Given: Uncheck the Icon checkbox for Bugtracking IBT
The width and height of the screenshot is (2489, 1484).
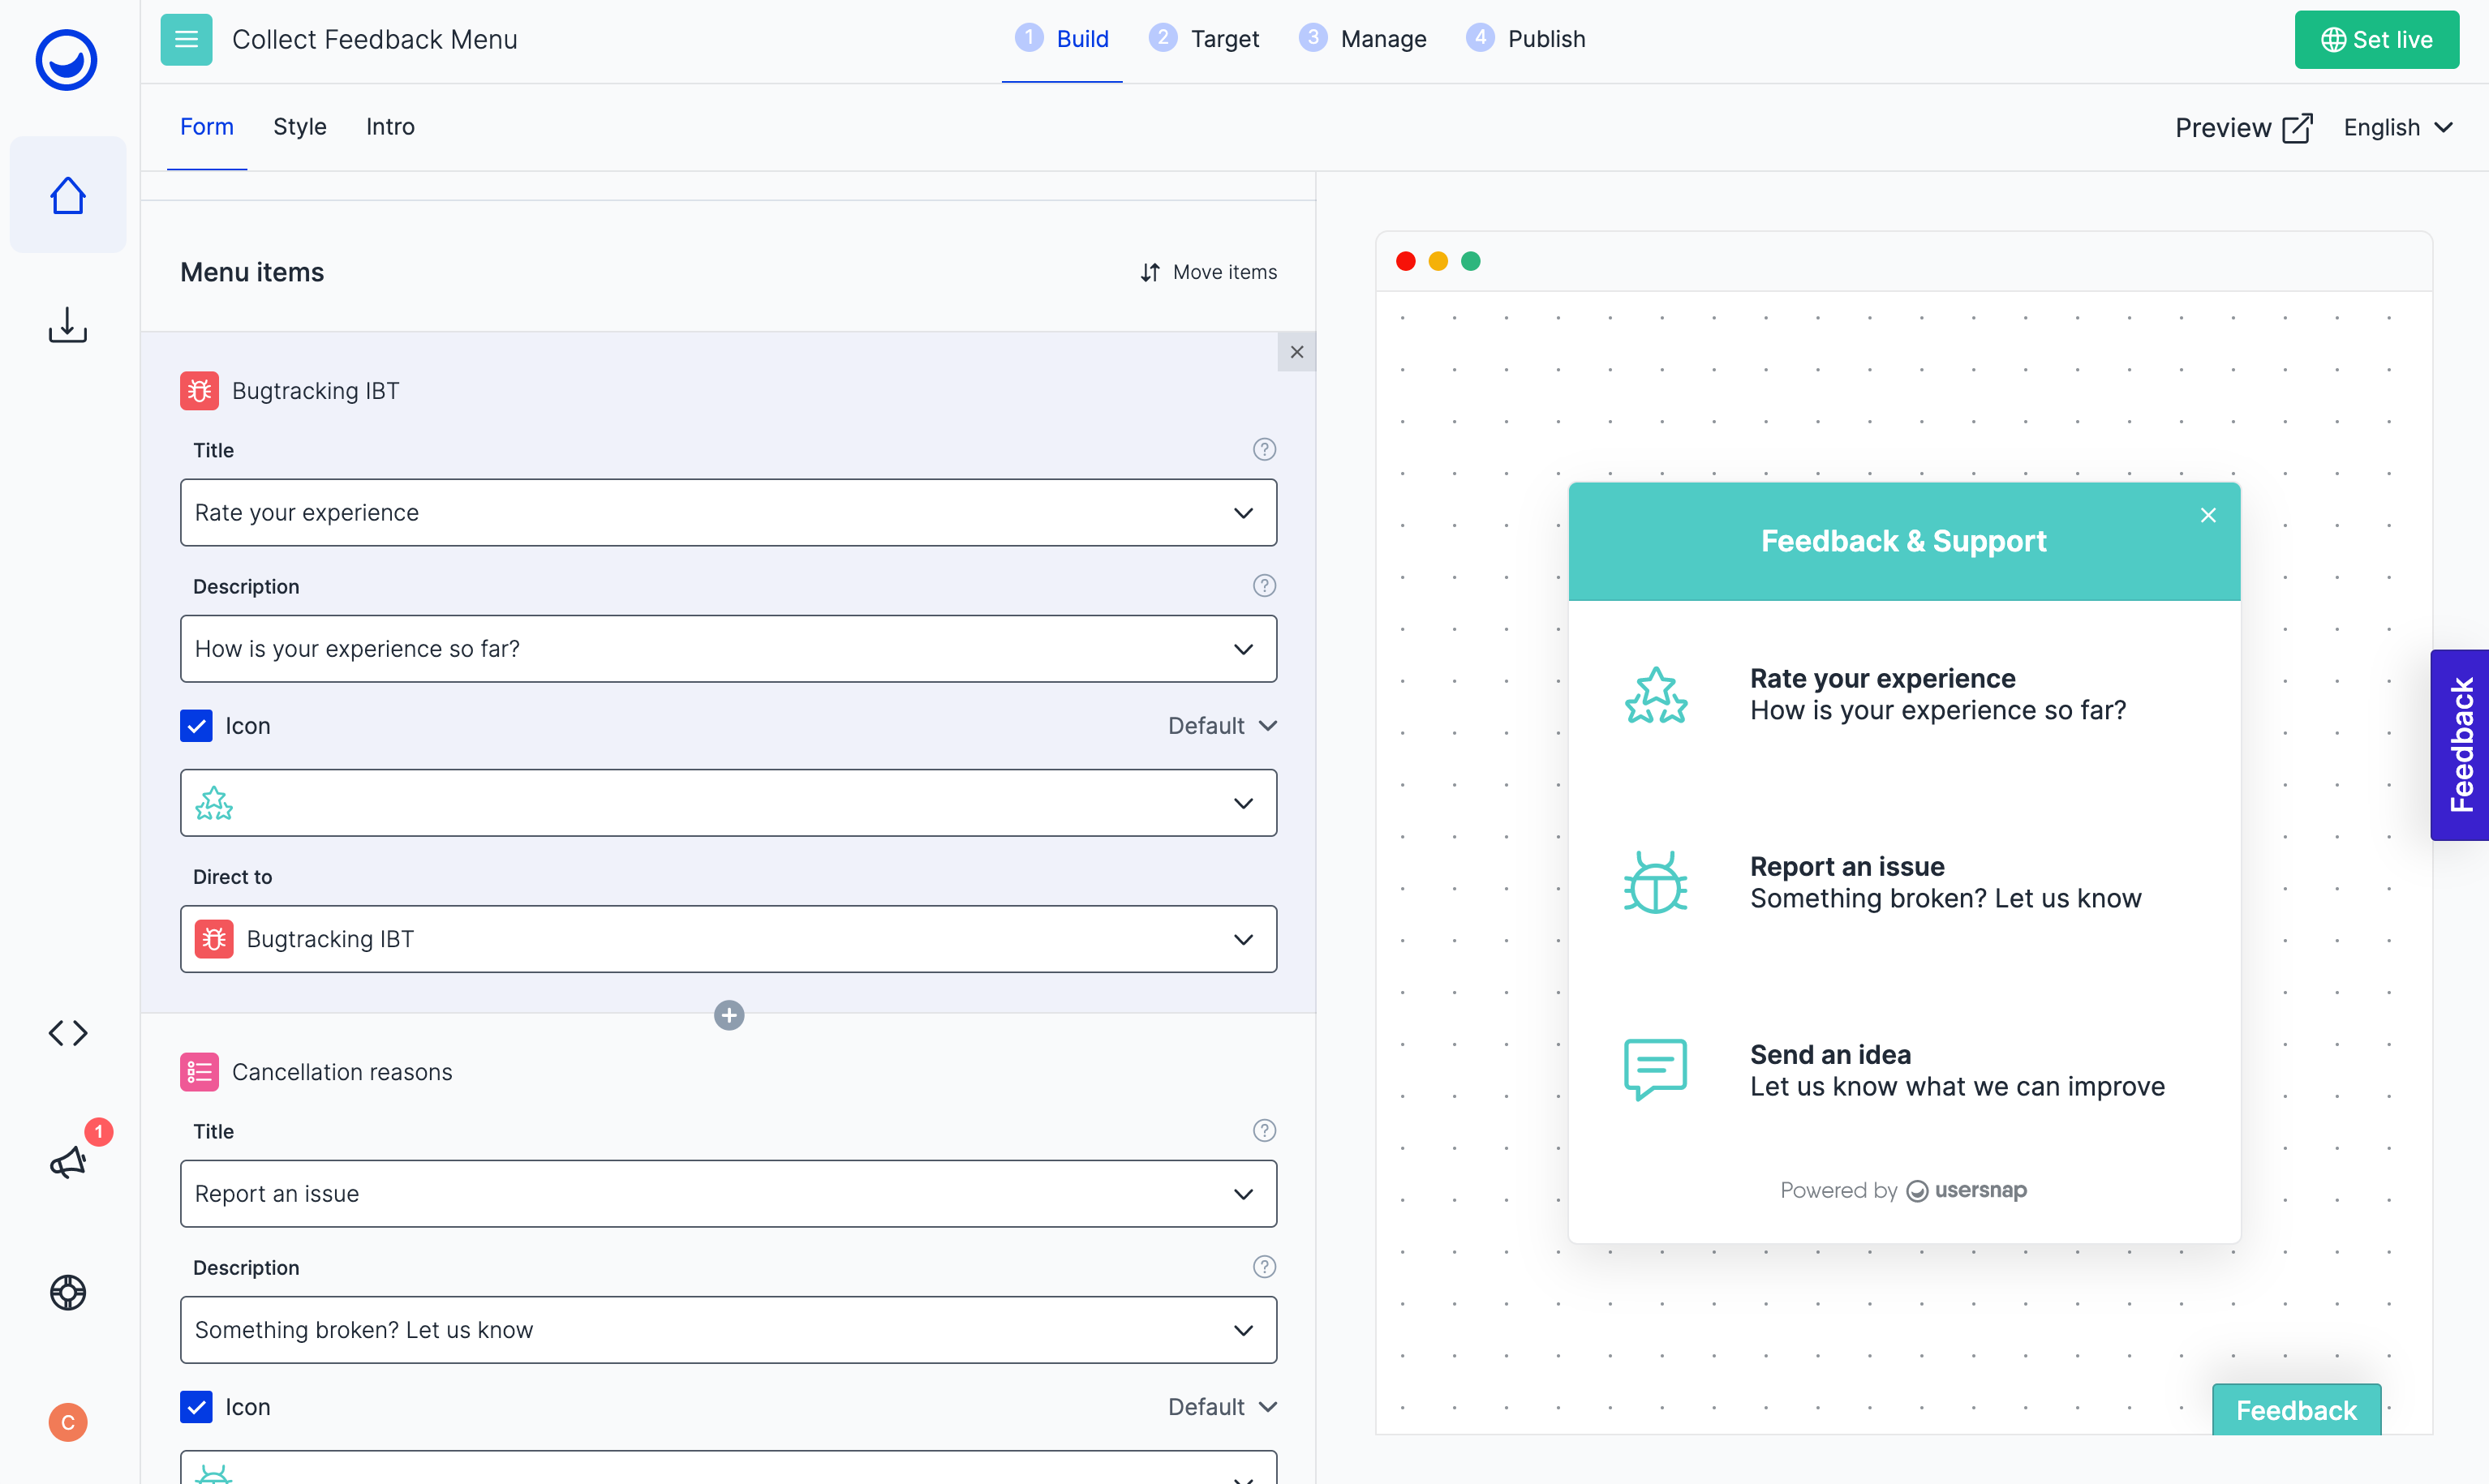Looking at the screenshot, I should pos(196,725).
